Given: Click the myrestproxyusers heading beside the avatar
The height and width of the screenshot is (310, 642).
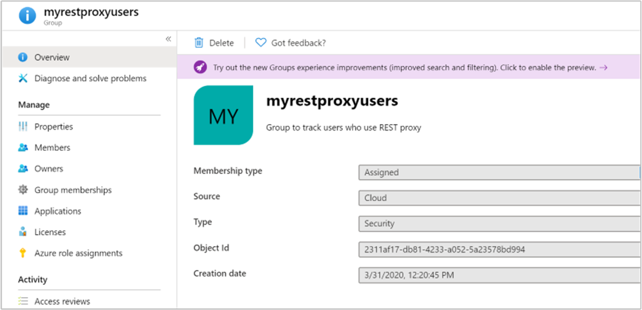Looking at the screenshot, I should tap(332, 101).
